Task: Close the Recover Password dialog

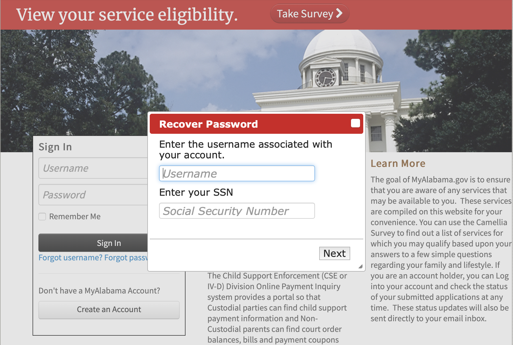Action: tap(355, 123)
